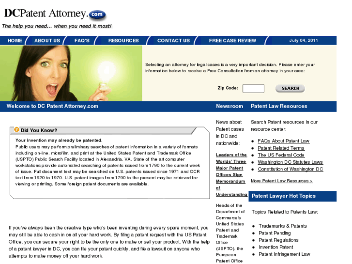The height and width of the screenshot is (264, 352).
Task: Open Washington DC Statutes Laws link
Action: pyautogui.click(x=290, y=162)
